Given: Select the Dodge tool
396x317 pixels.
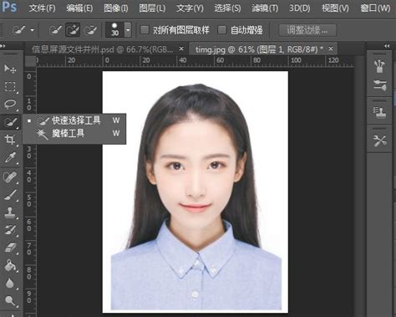Looking at the screenshot, I should click(x=10, y=300).
